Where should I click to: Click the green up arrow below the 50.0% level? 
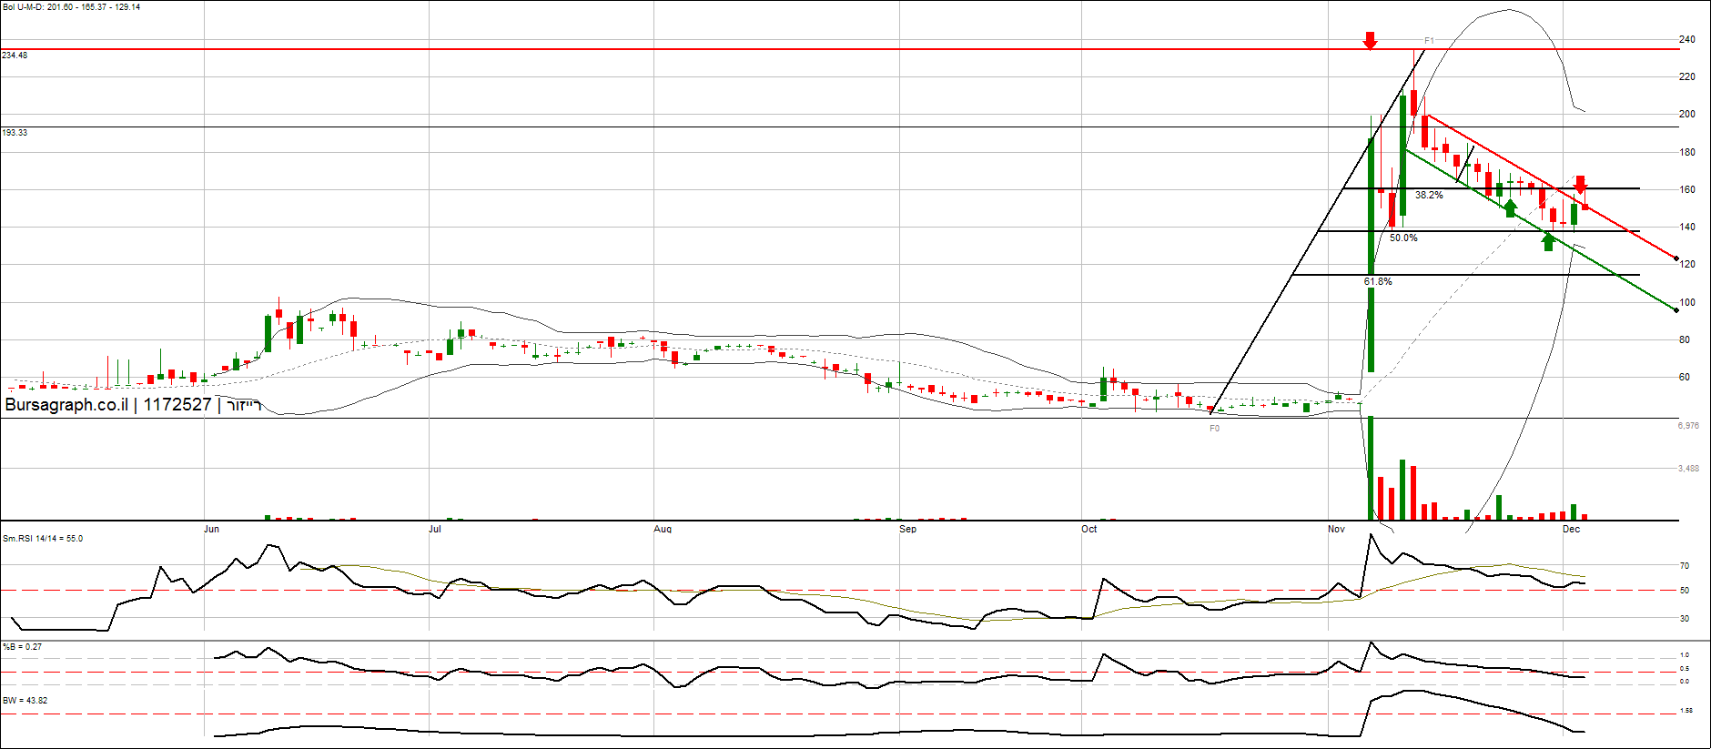pyautogui.click(x=1548, y=242)
